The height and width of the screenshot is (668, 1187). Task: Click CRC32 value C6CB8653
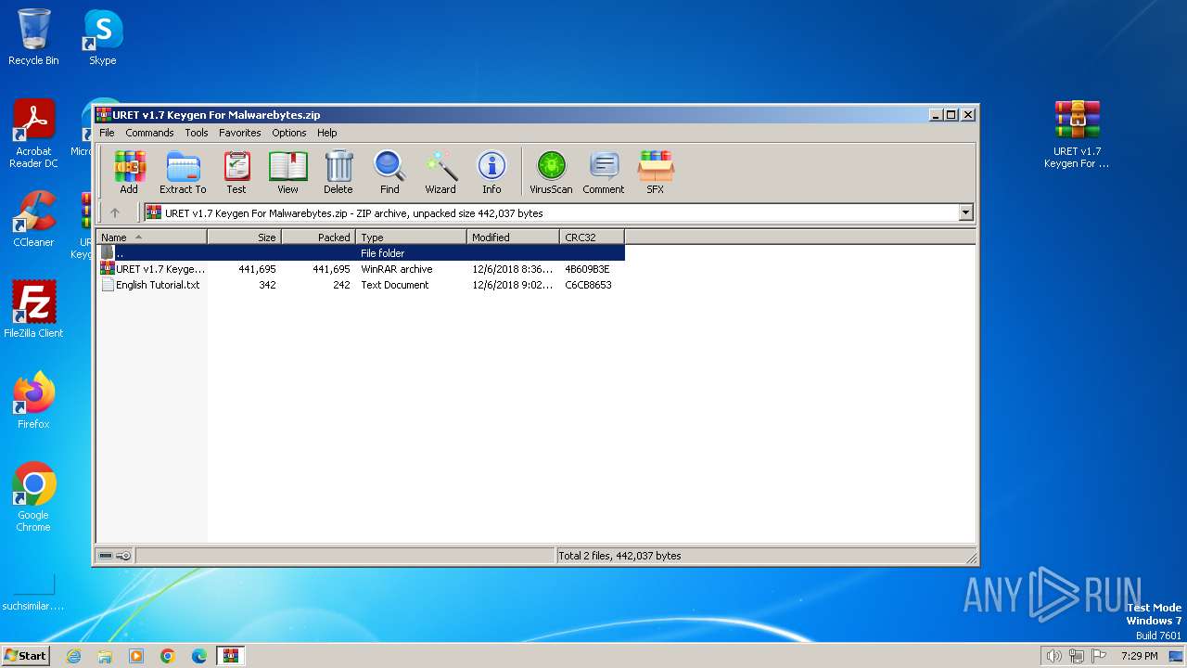coord(588,285)
